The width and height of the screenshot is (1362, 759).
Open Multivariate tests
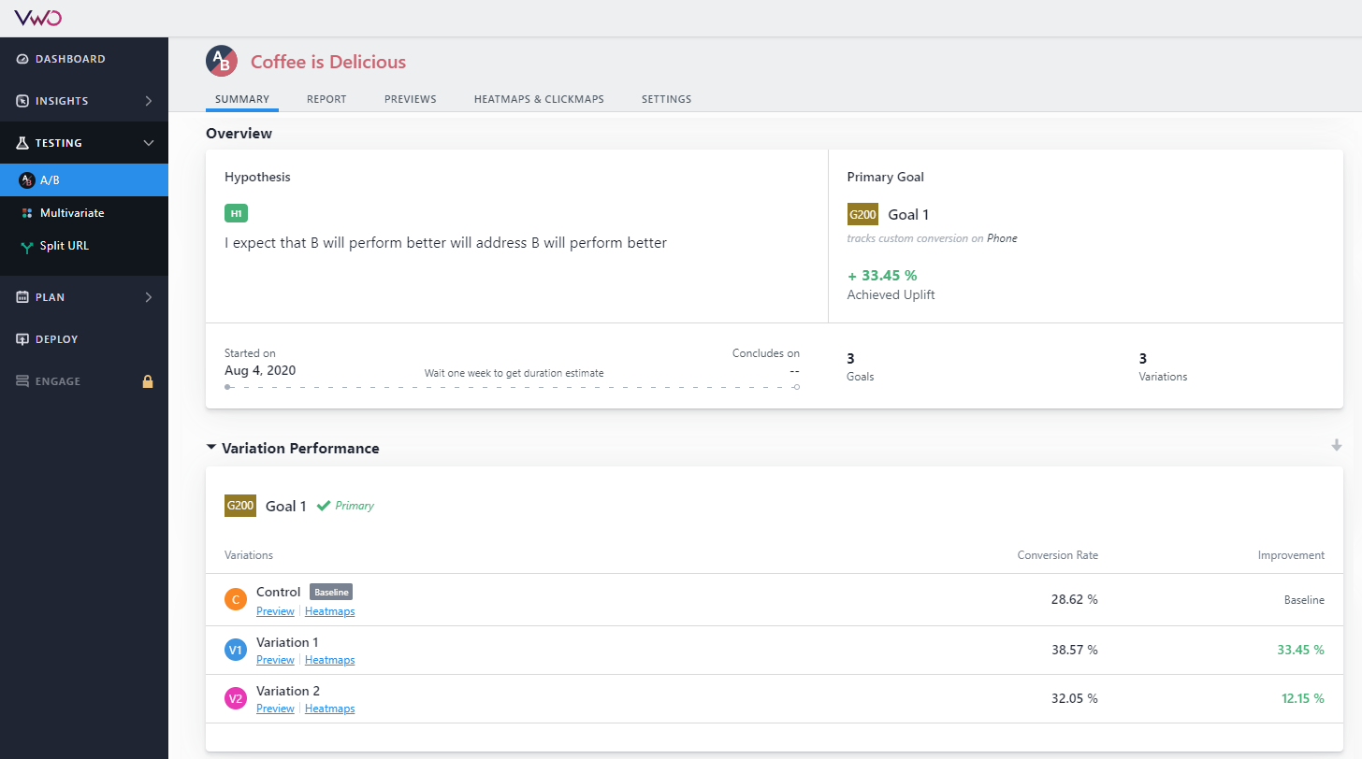84,213
